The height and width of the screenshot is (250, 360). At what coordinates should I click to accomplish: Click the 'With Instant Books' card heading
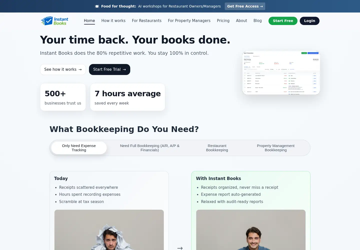[x=218, y=178]
